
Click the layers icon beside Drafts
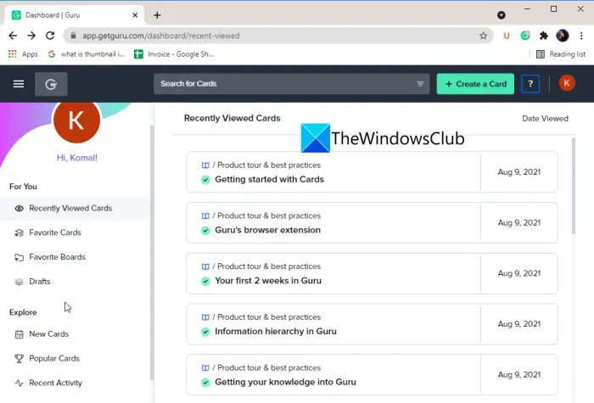[19, 282]
